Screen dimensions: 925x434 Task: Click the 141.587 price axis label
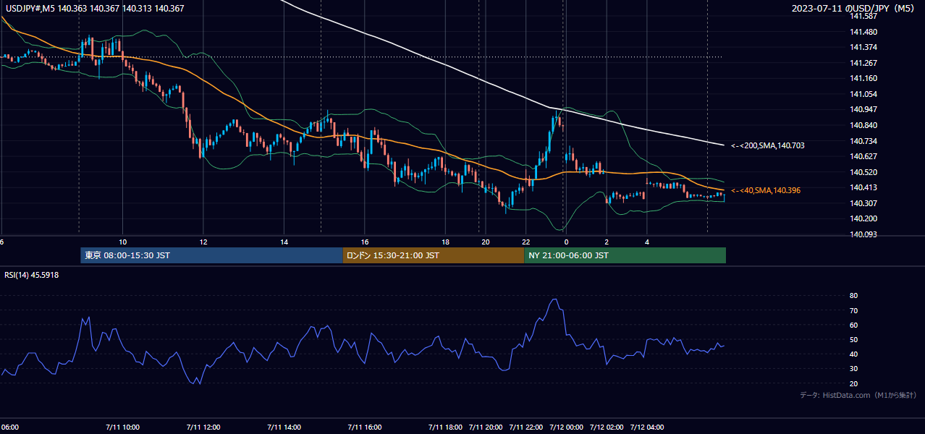tap(865, 16)
